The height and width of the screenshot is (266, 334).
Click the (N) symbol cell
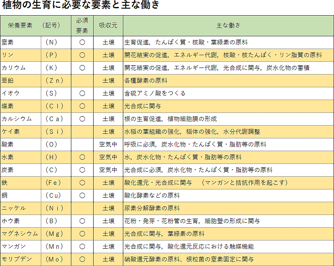pos(56,42)
